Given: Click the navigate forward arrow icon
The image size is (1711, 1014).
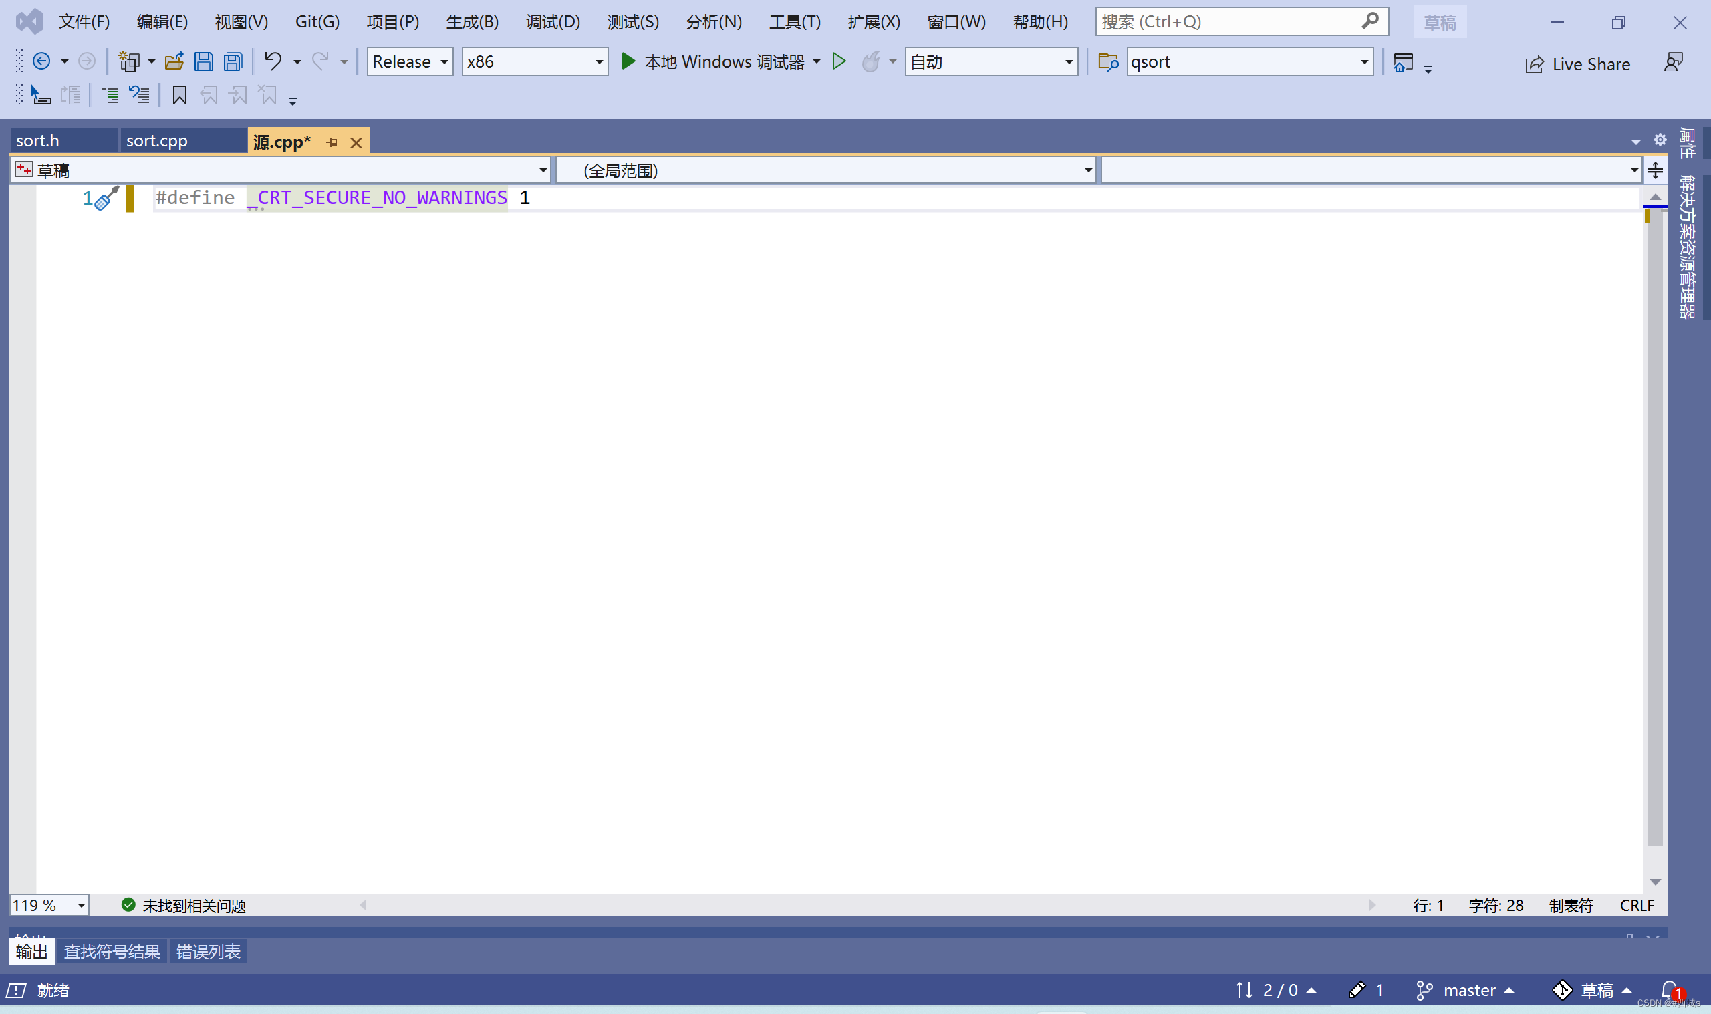Looking at the screenshot, I should click(x=87, y=61).
